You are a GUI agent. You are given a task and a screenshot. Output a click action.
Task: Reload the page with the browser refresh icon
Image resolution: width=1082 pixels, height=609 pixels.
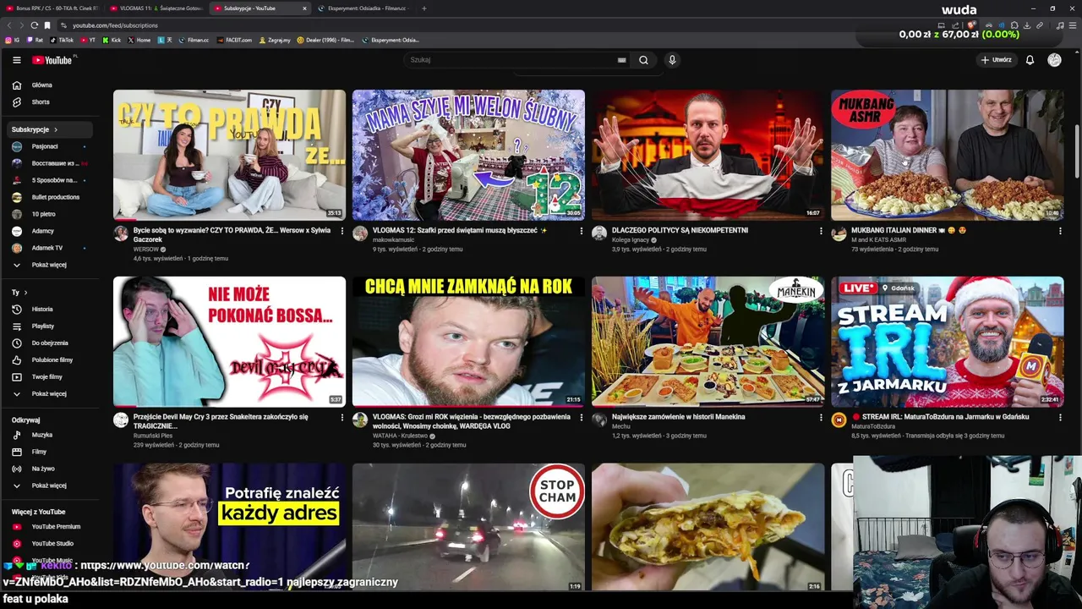pos(34,25)
